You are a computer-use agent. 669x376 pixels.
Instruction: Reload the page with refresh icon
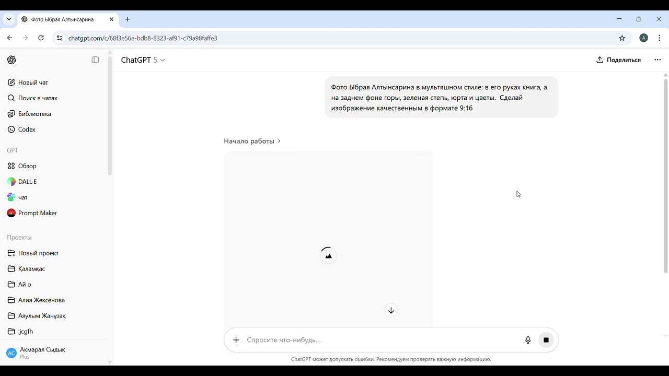click(x=41, y=38)
